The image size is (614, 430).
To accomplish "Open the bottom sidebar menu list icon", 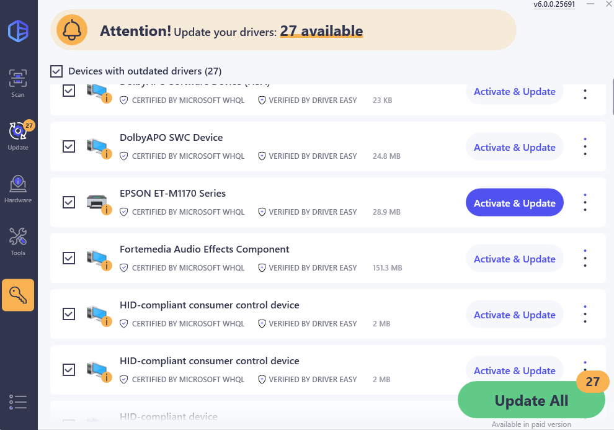I will tap(18, 401).
